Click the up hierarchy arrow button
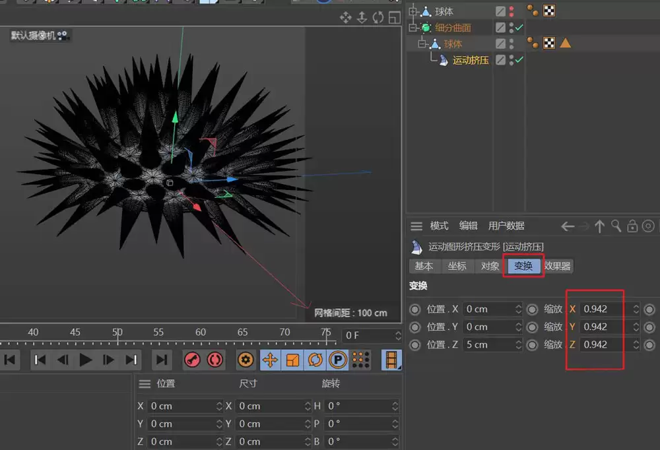This screenshot has width=660, height=450. [x=599, y=226]
